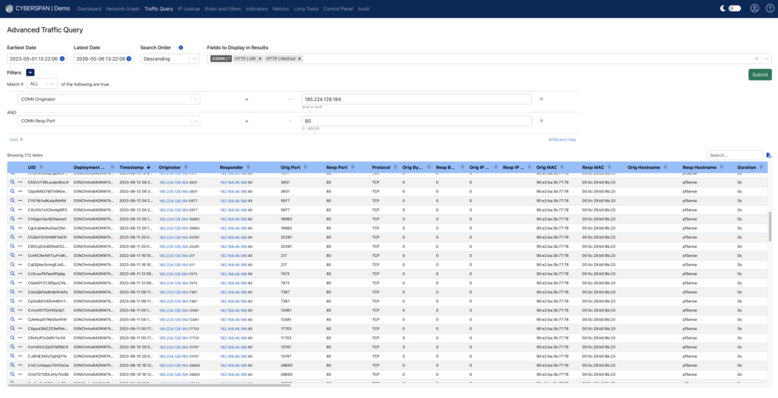Open the CONN Originator field dropdown
This screenshot has height=398, width=778.
(x=109, y=99)
